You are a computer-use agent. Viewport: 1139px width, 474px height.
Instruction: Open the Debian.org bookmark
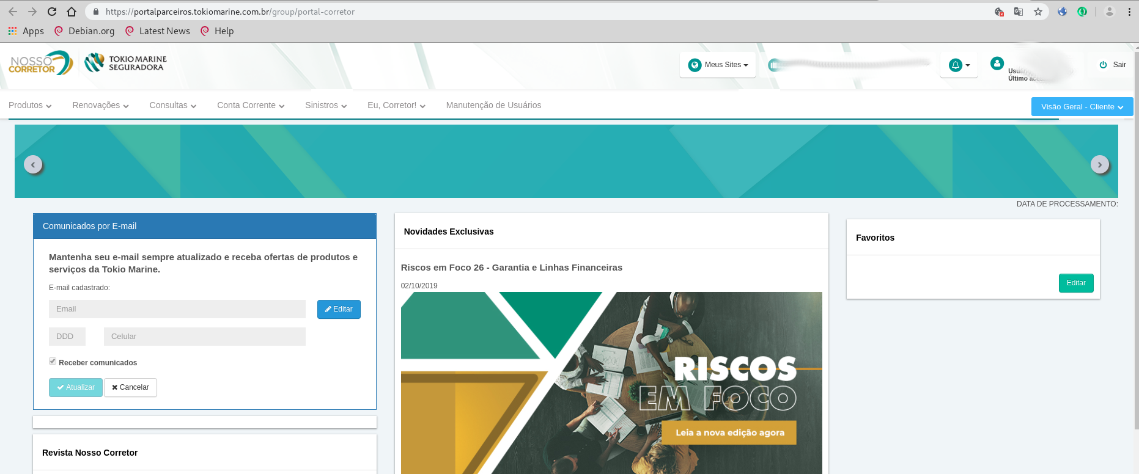click(84, 31)
